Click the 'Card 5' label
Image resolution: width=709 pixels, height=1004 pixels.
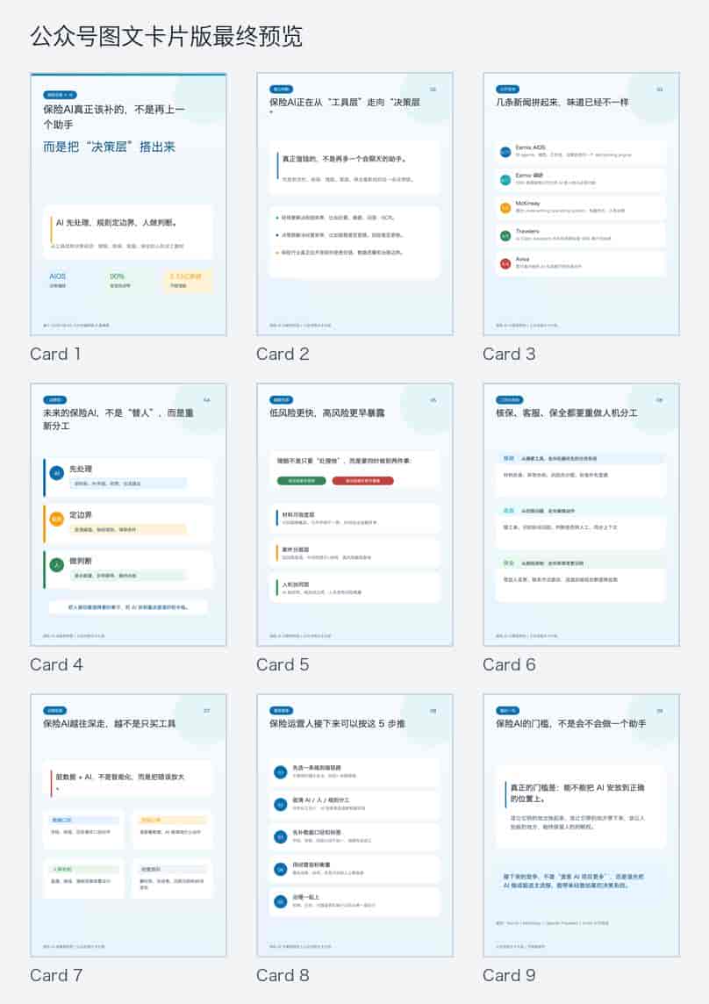(283, 664)
